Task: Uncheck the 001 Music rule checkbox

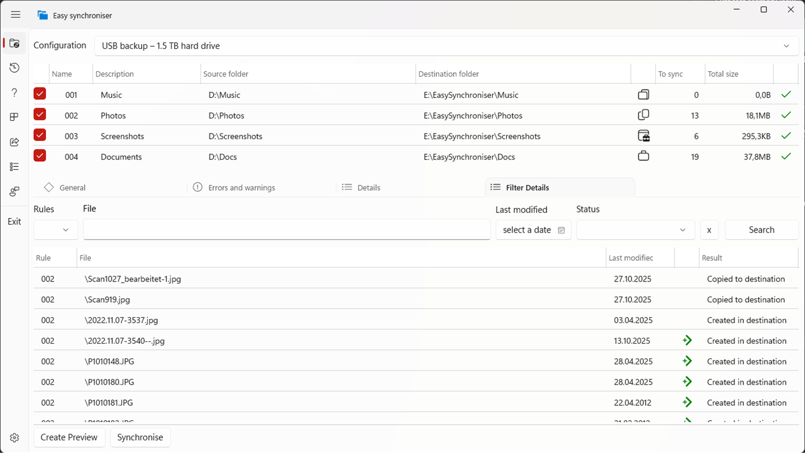Action: 40,94
